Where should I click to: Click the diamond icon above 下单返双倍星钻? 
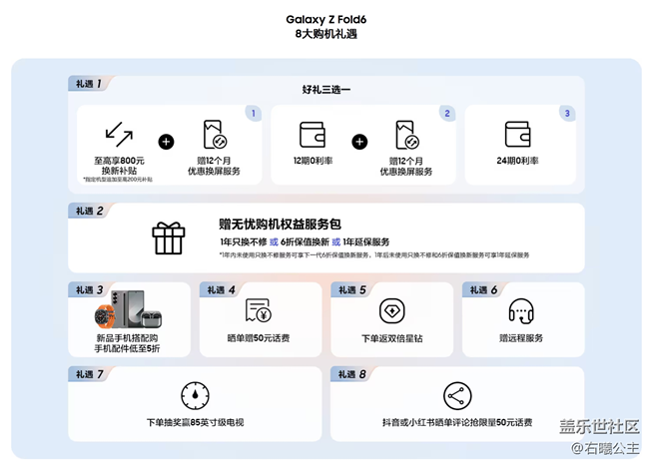tap(390, 311)
